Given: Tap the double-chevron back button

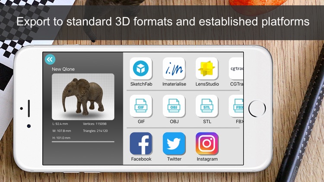Looking at the screenshot, I should pos(50,60).
